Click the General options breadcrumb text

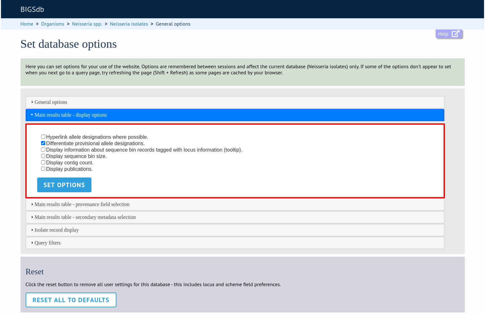[173, 24]
